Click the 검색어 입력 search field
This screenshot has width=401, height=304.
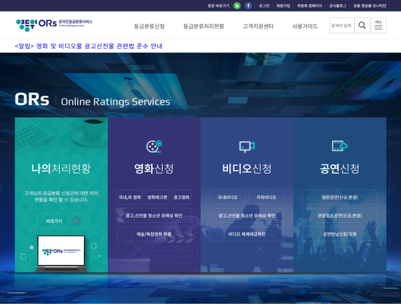(342, 25)
